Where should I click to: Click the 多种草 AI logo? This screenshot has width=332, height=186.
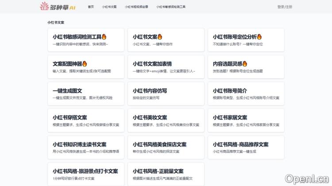57,7
